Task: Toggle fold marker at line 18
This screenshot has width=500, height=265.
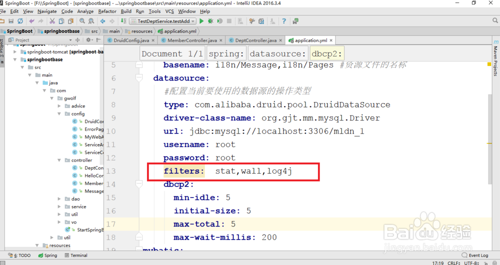Action: pos(139,237)
